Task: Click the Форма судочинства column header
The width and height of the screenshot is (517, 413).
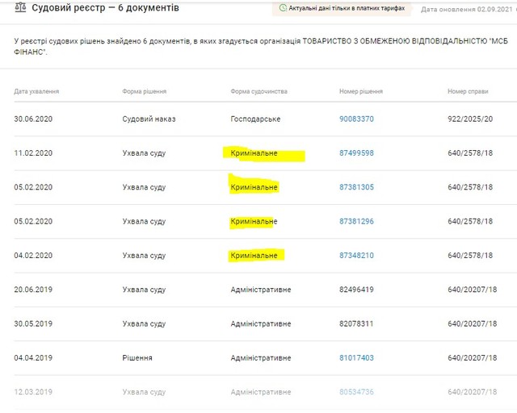Action: [x=258, y=91]
